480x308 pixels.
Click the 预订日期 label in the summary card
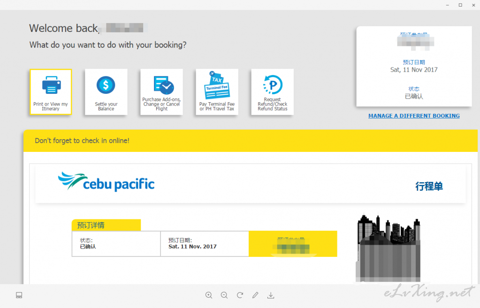coord(414,62)
